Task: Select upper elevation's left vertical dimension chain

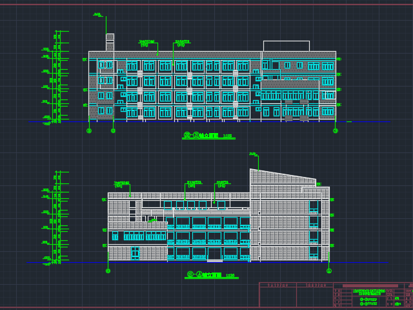Action: pos(57,76)
